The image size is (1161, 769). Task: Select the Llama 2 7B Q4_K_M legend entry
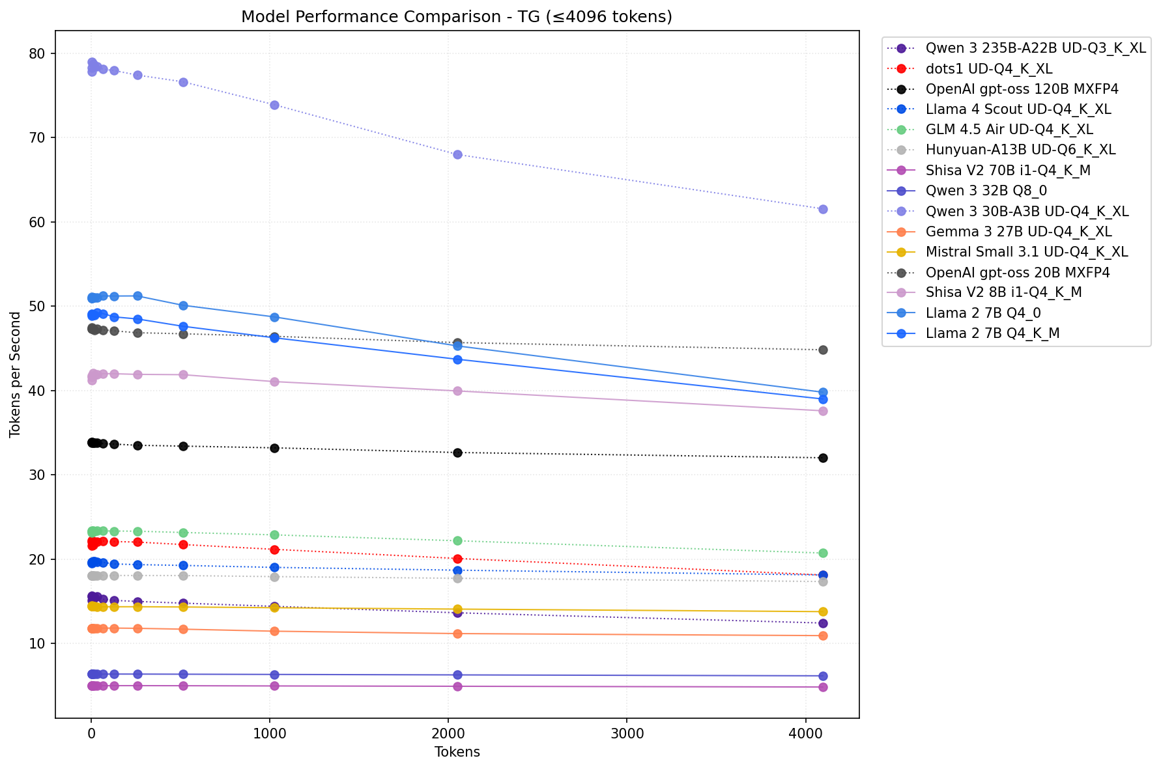click(x=992, y=333)
